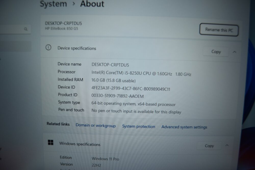Click the About breadcrumb heading
Screen dimensions: 255x170
[92, 4]
